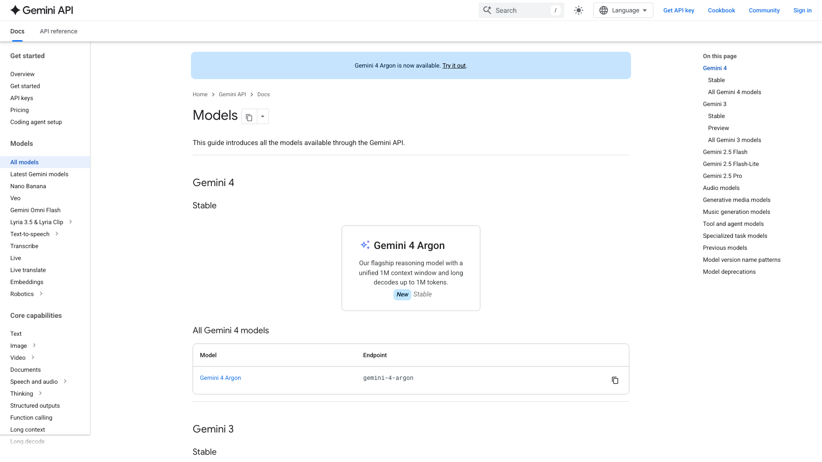Open Live translate in sidebar
822x462 pixels.
tap(28, 270)
